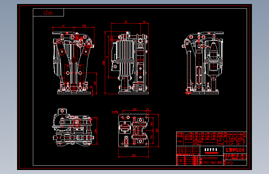Select the (mm) unit label in table
This screenshot has width=269, height=174.
coord(221,144)
